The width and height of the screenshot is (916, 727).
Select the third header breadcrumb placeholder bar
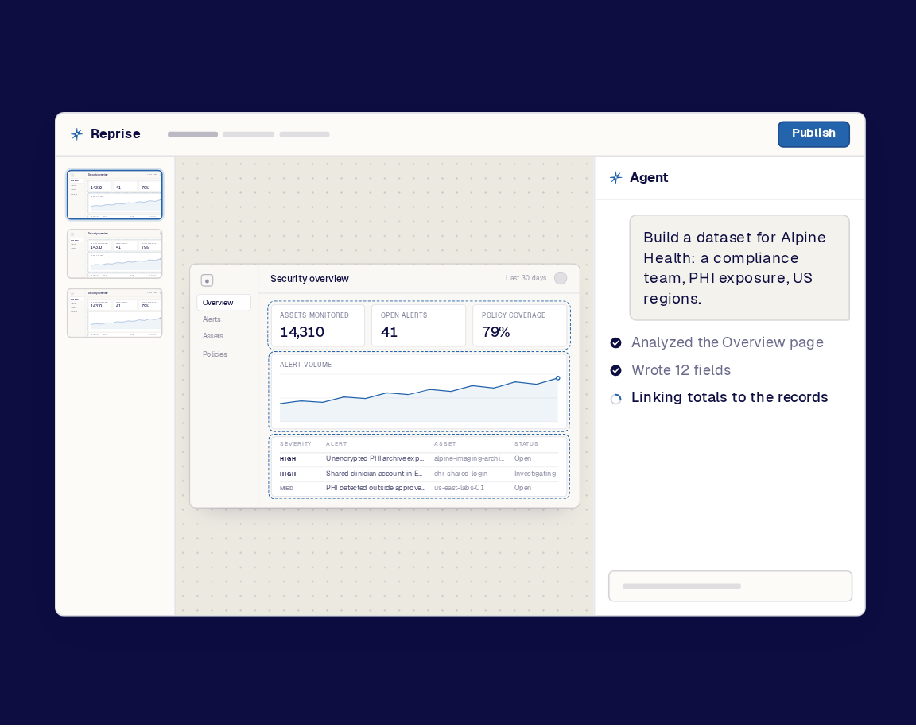(305, 134)
